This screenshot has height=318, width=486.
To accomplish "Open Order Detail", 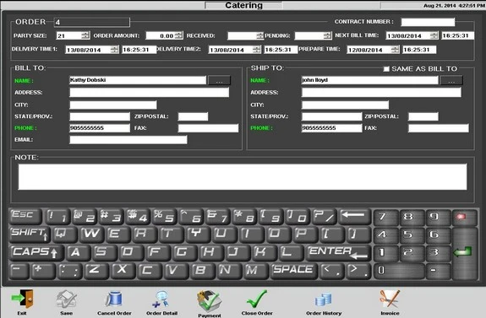I will [x=161, y=299].
